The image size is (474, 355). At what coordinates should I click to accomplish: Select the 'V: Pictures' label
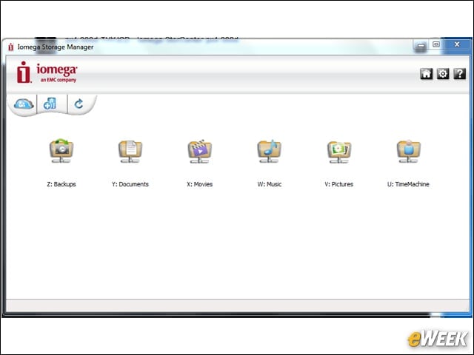[339, 184]
